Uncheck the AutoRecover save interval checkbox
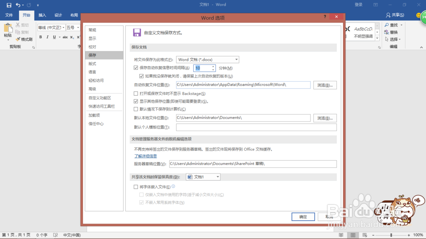 pos(136,68)
